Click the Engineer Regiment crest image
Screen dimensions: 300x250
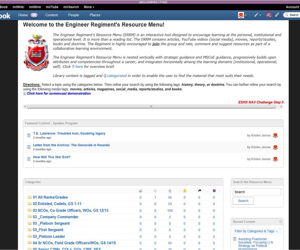click(36, 52)
